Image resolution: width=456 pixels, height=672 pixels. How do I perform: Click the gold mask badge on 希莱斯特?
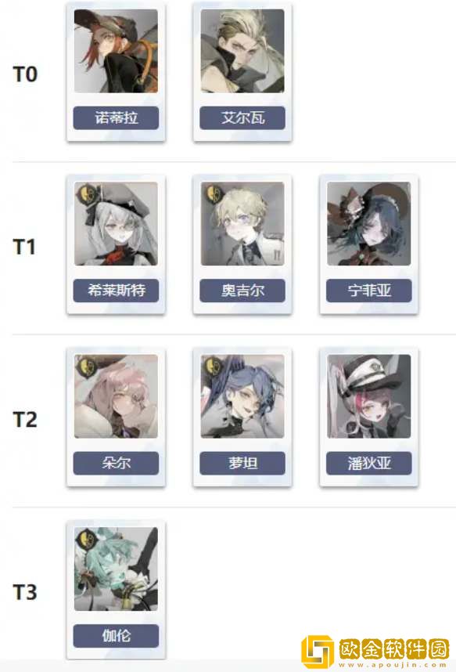tap(84, 194)
